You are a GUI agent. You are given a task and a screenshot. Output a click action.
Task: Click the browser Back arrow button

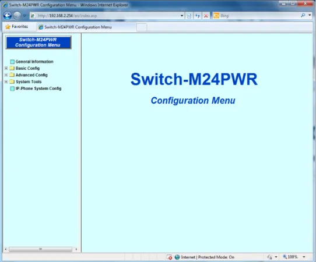coord(8,16)
